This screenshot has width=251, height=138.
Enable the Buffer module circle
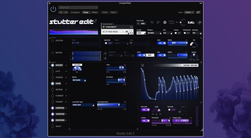coord(52,53)
